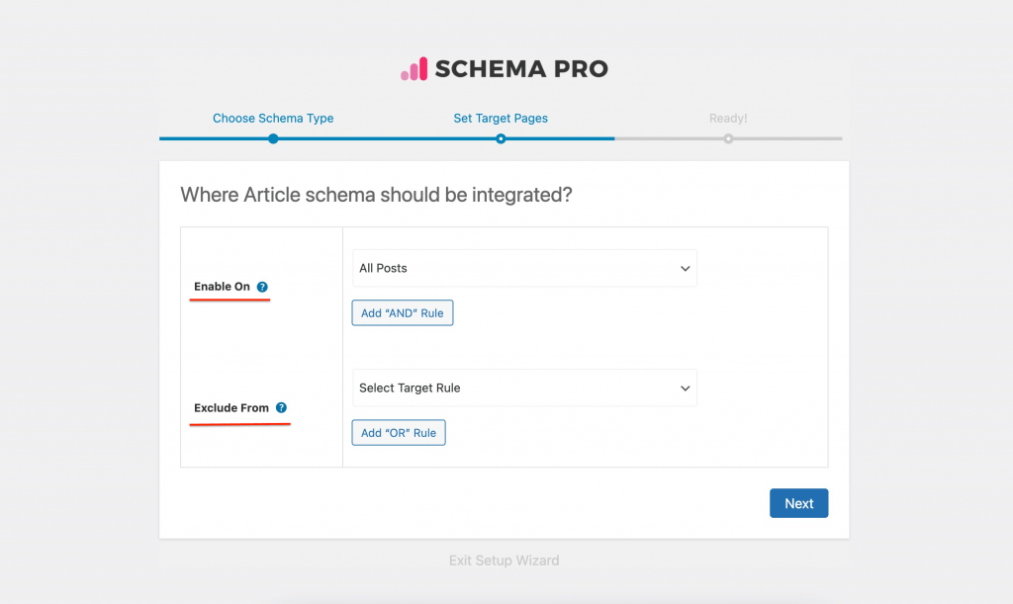Click the Choose Schema Type progress dot
Viewport: 1013px width, 604px height.
point(273,139)
